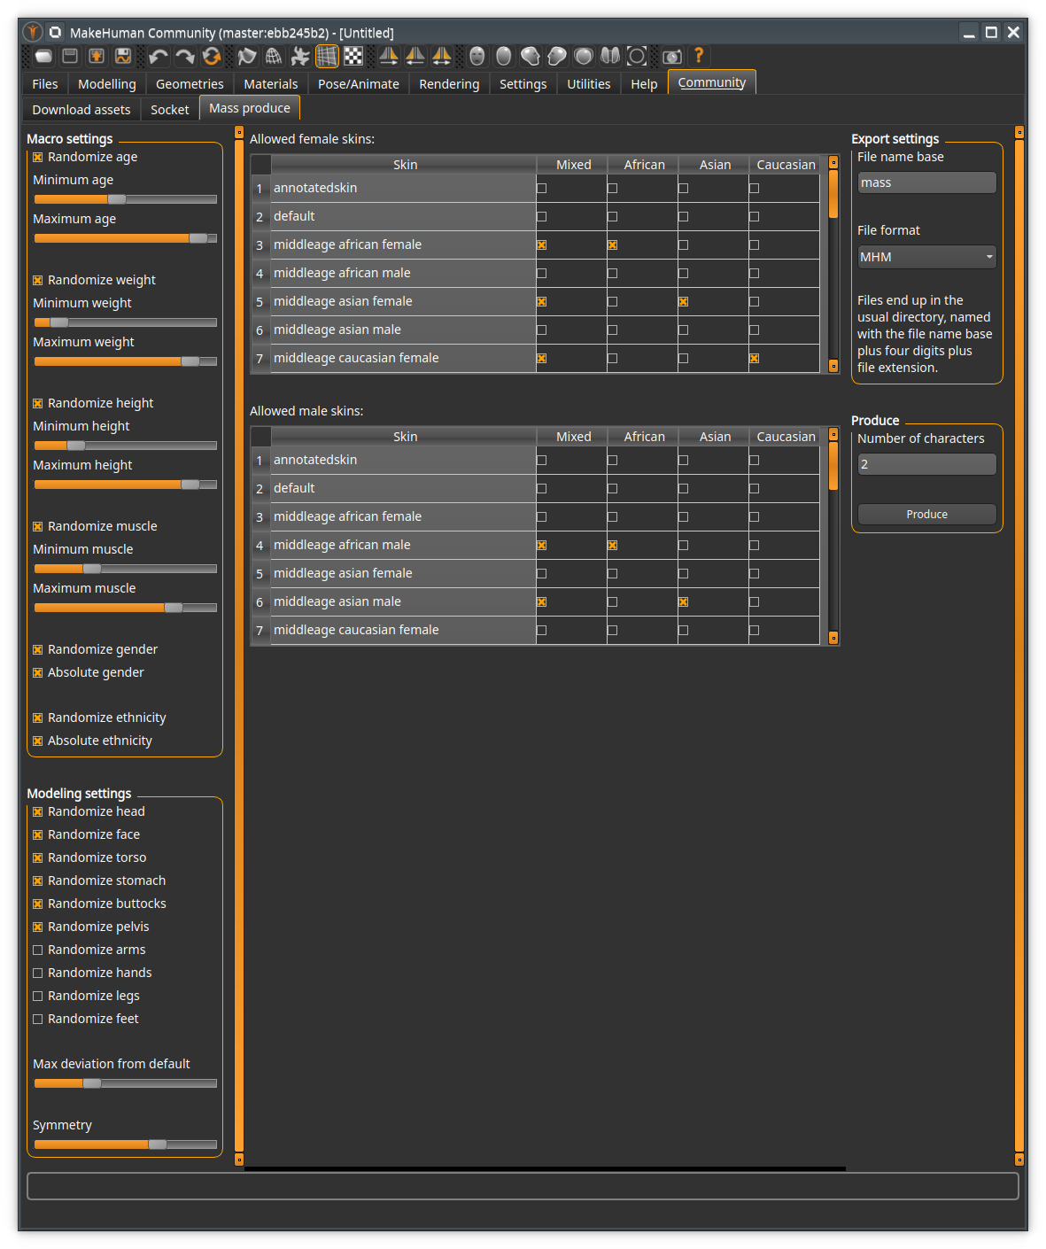Click the Undo arrow icon
Viewport: 1046px width, 1249px height.
click(159, 57)
